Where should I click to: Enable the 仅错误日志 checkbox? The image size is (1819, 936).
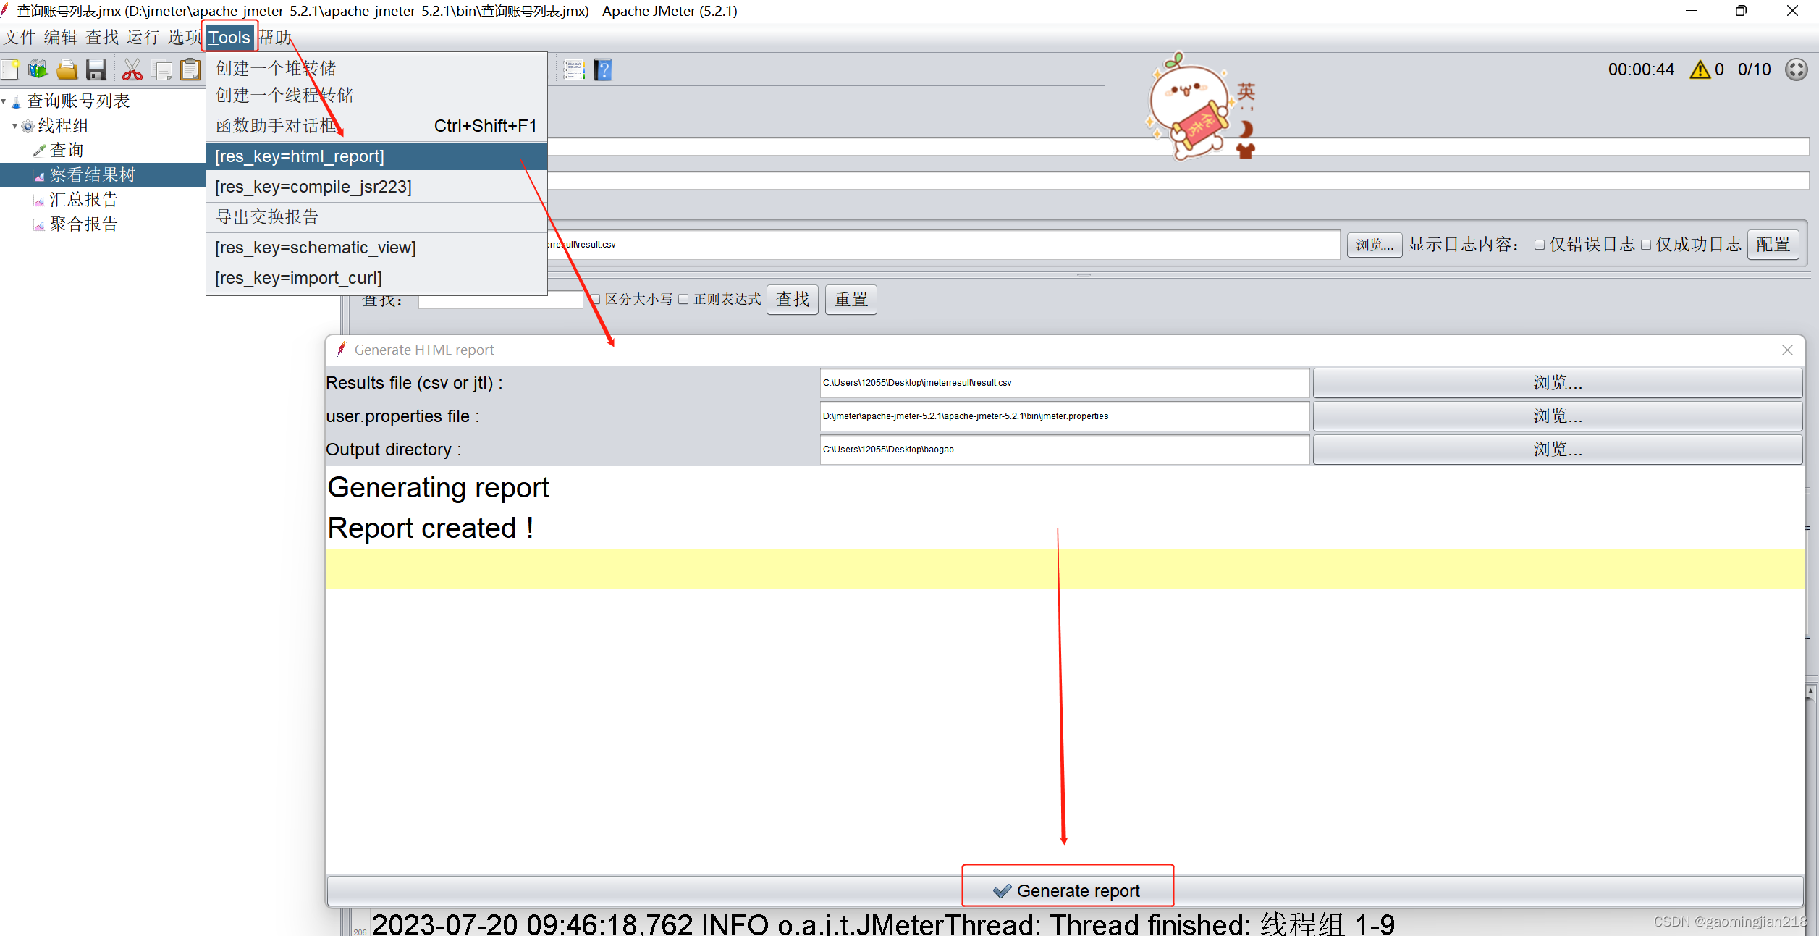click(x=1540, y=245)
